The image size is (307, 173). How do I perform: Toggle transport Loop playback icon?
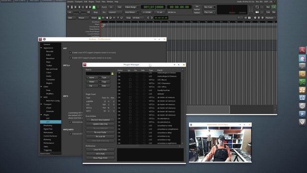tap(83, 7)
